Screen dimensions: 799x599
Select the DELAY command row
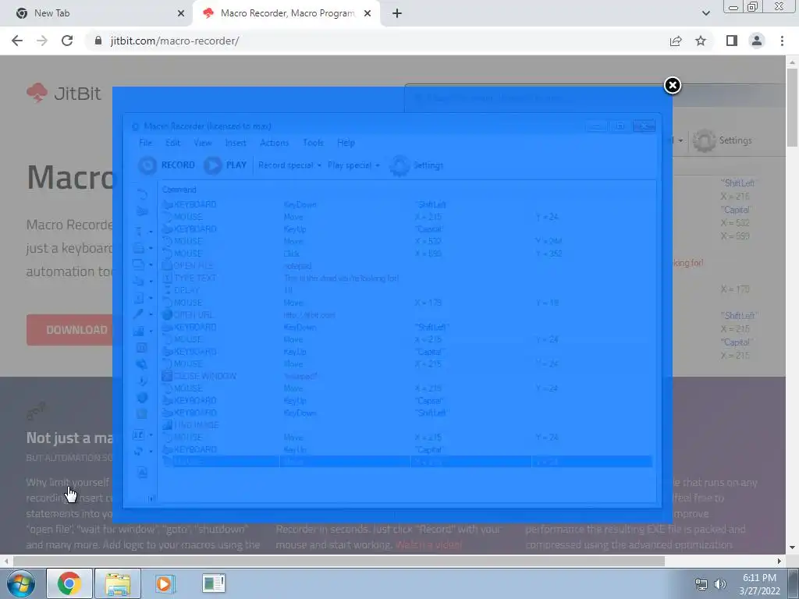pos(406,290)
